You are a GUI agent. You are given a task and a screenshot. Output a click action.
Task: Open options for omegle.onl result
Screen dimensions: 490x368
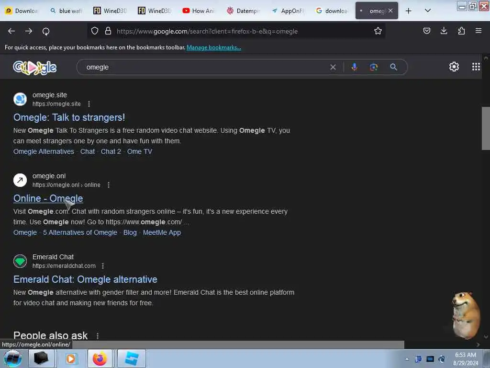109,185
